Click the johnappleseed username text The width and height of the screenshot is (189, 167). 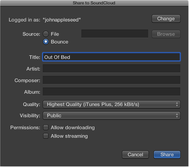pyautogui.click(x=62, y=20)
